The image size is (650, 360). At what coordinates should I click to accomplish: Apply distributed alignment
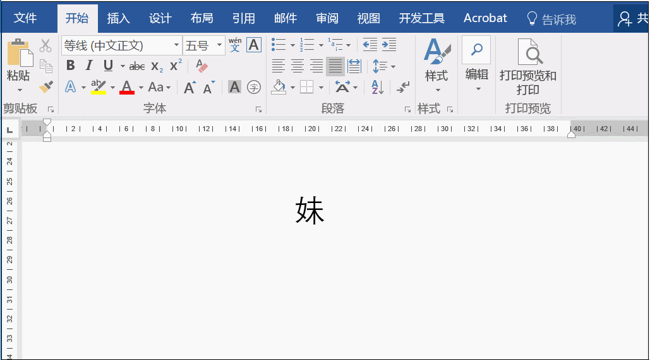pyautogui.click(x=354, y=66)
